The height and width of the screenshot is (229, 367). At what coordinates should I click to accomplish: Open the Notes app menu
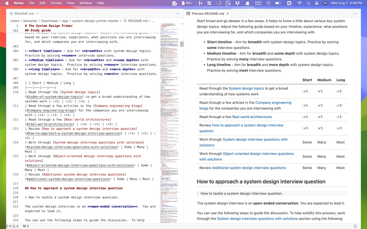coord(19,3)
